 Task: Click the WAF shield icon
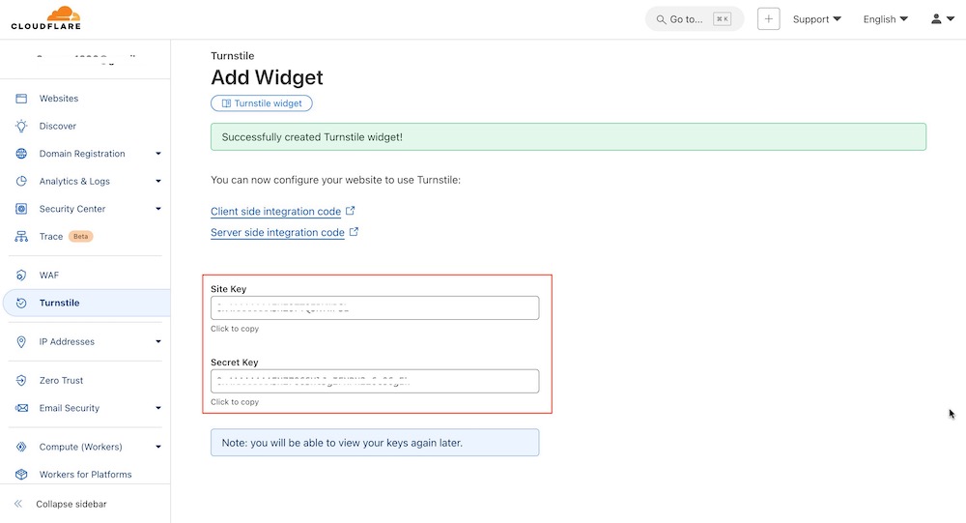coord(21,276)
